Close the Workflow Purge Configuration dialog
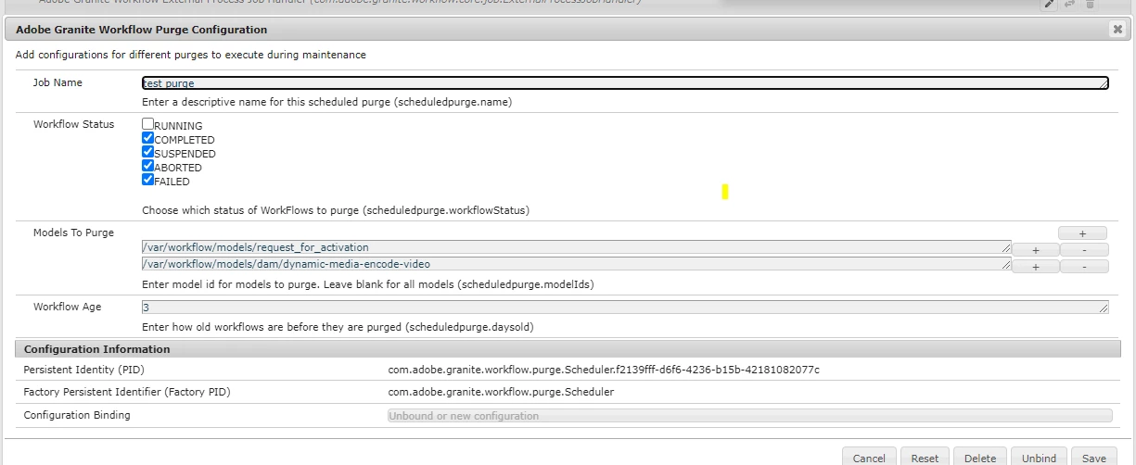 (x=1117, y=30)
